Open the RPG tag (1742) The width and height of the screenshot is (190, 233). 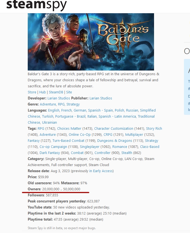[41, 129]
